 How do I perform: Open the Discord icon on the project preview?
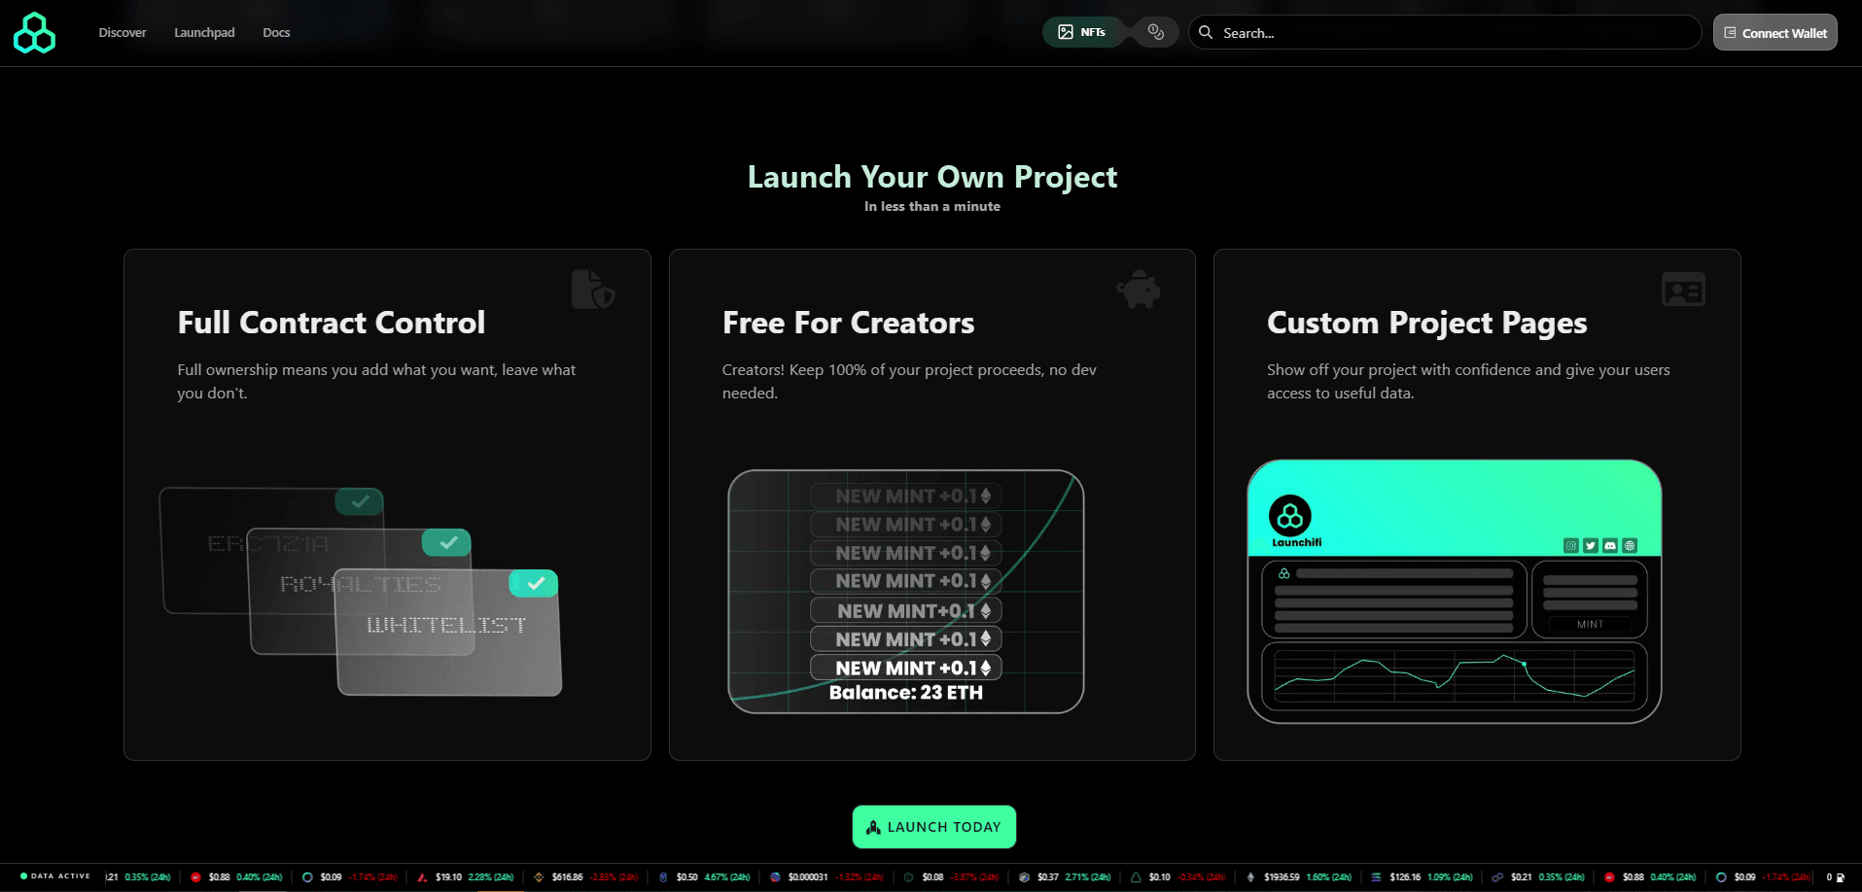coord(1609,545)
